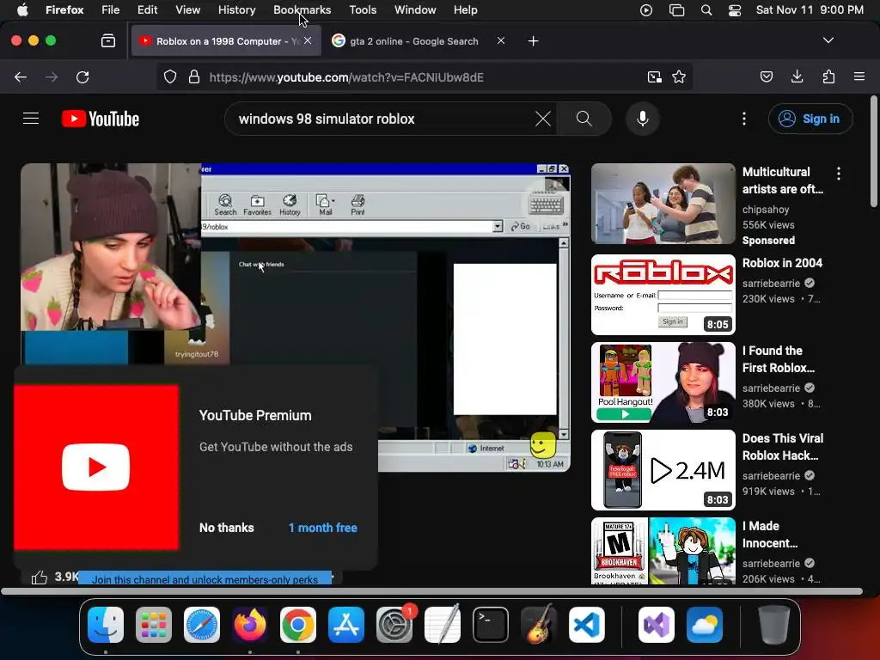Open the File menu
880x660 pixels.
point(110,9)
